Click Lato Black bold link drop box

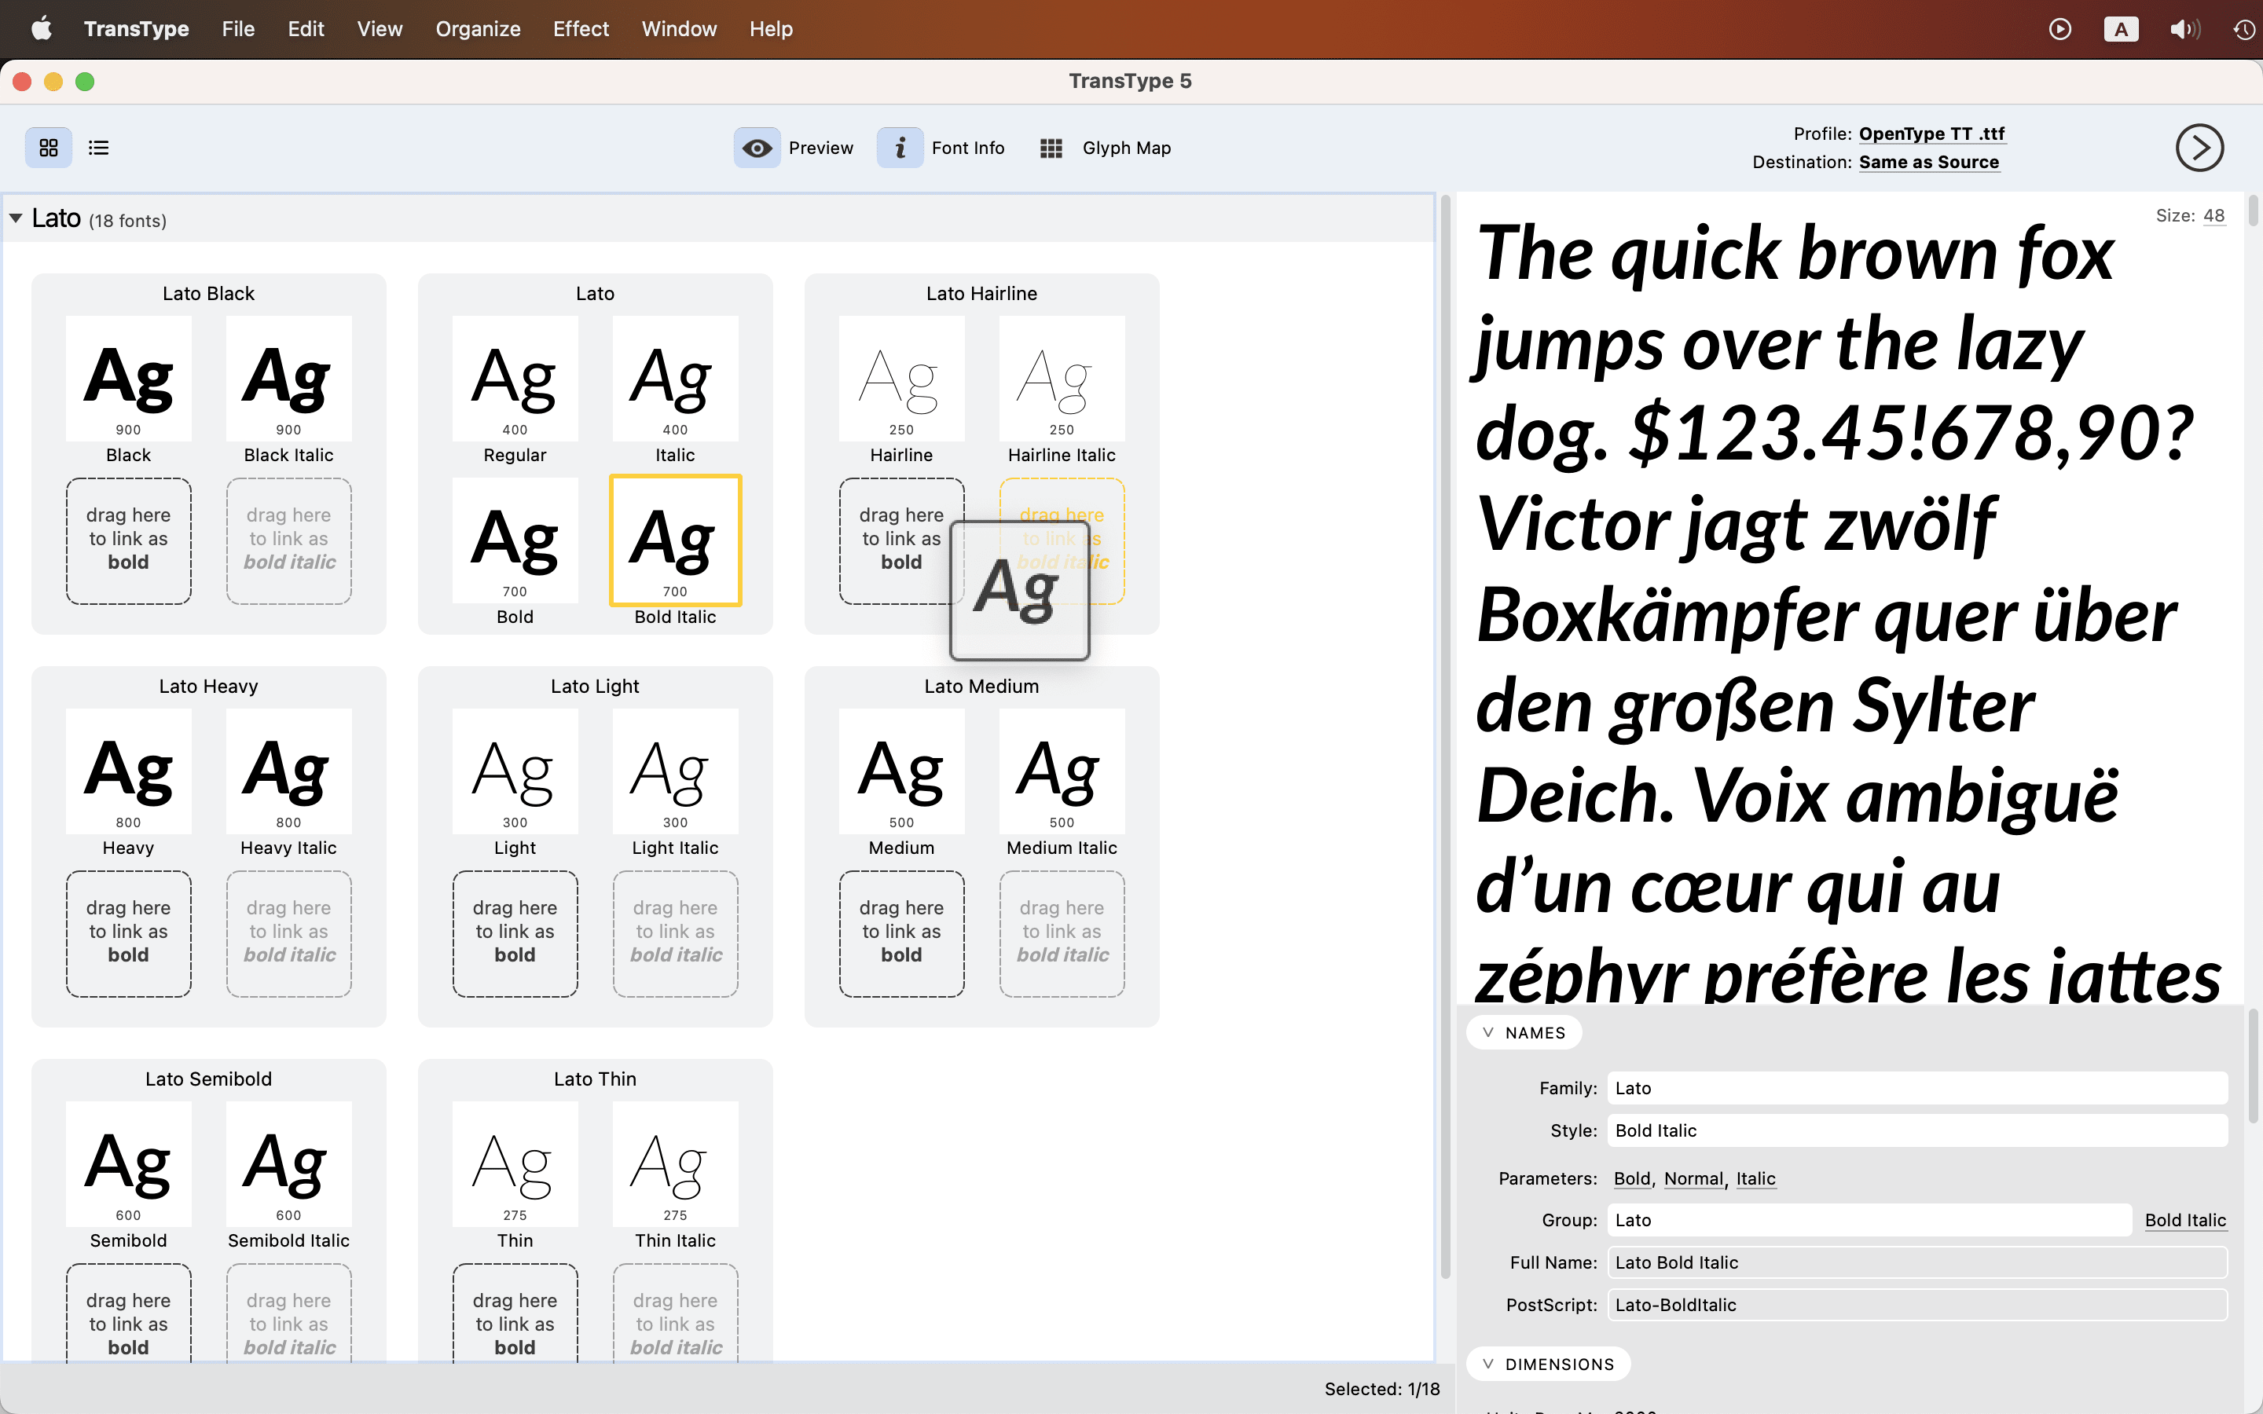(129, 540)
